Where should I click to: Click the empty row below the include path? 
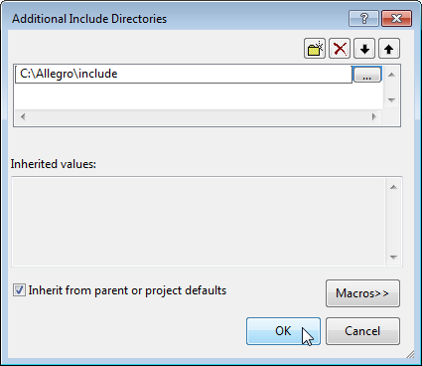click(199, 96)
